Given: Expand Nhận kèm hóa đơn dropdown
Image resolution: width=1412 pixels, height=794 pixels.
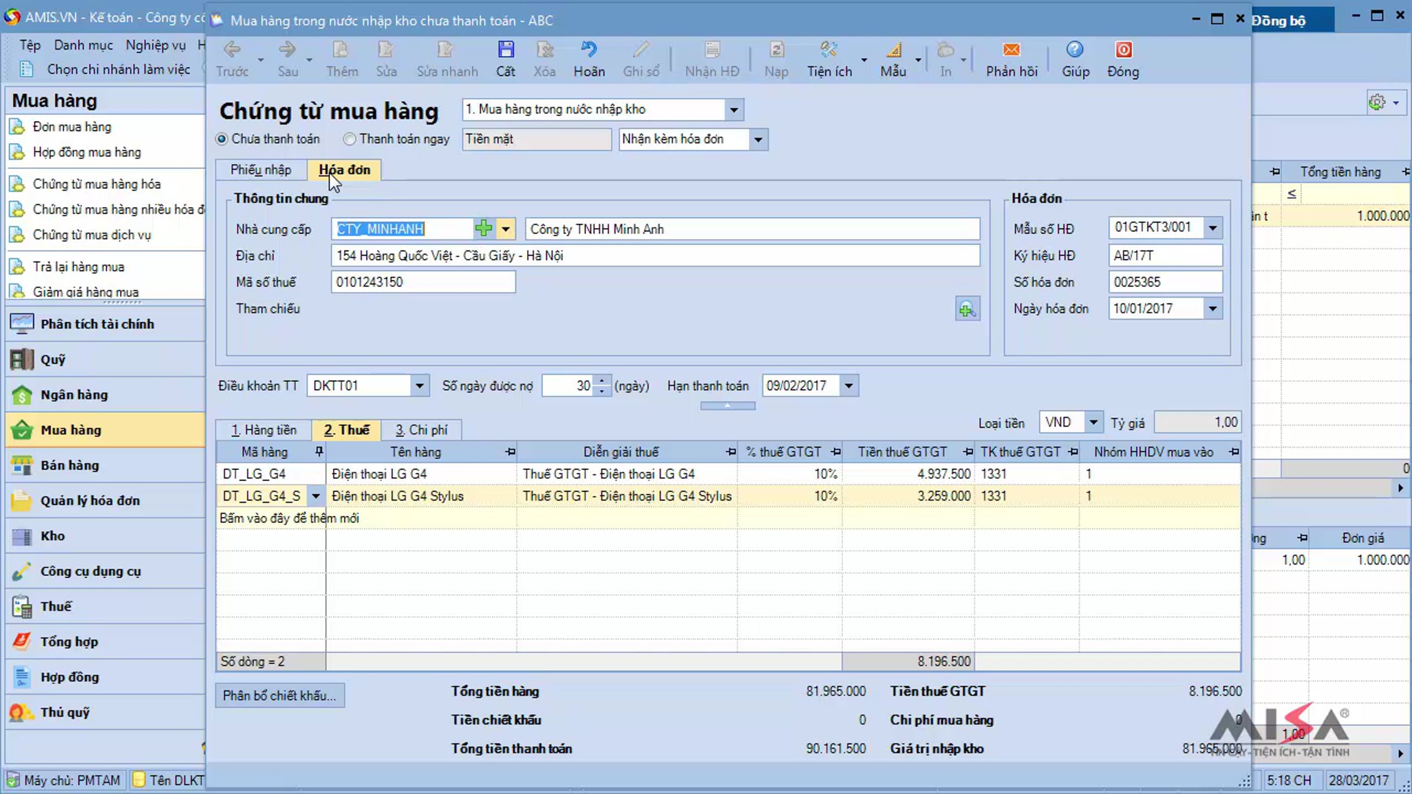Looking at the screenshot, I should coord(758,140).
